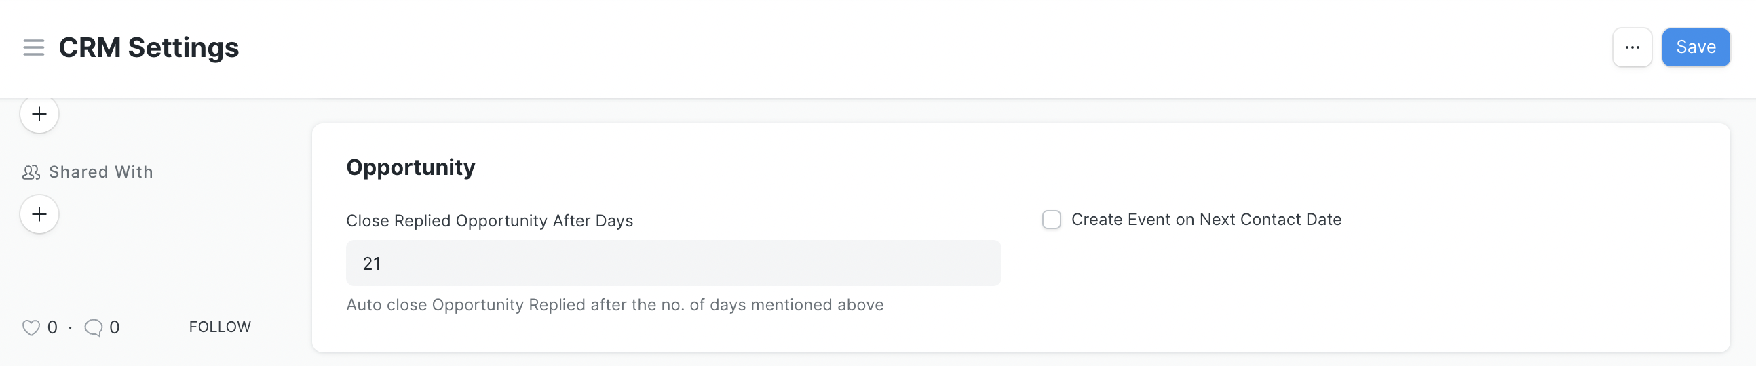The image size is (1756, 366).
Task: Save the CRM Settings
Action: (1695, 47)
